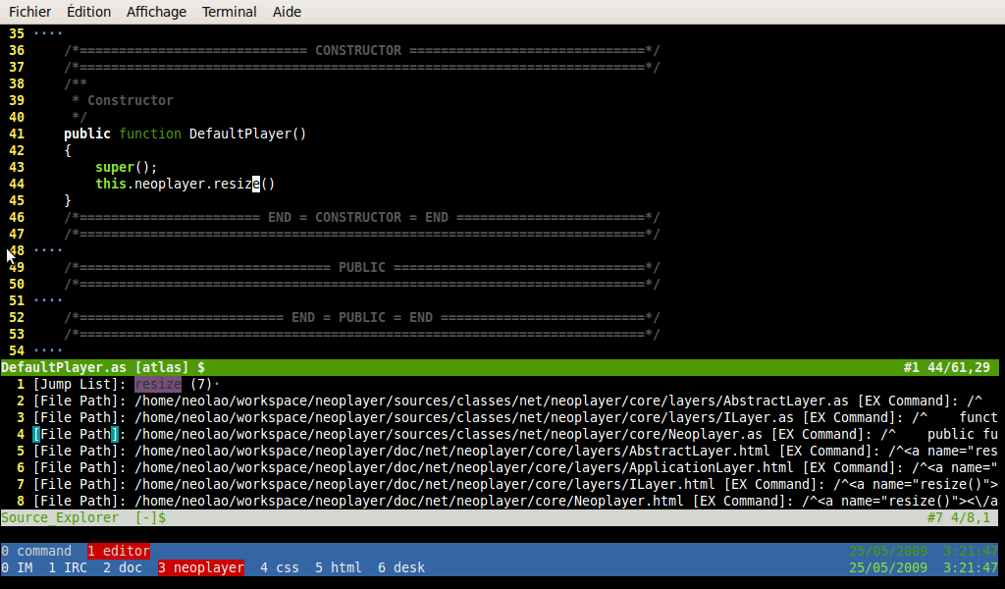Image resolution: width=1005 pixels, height=589 pixels.
Task: Open the Fichier menu
Action: pyautogui.click(x=29, y=12)
